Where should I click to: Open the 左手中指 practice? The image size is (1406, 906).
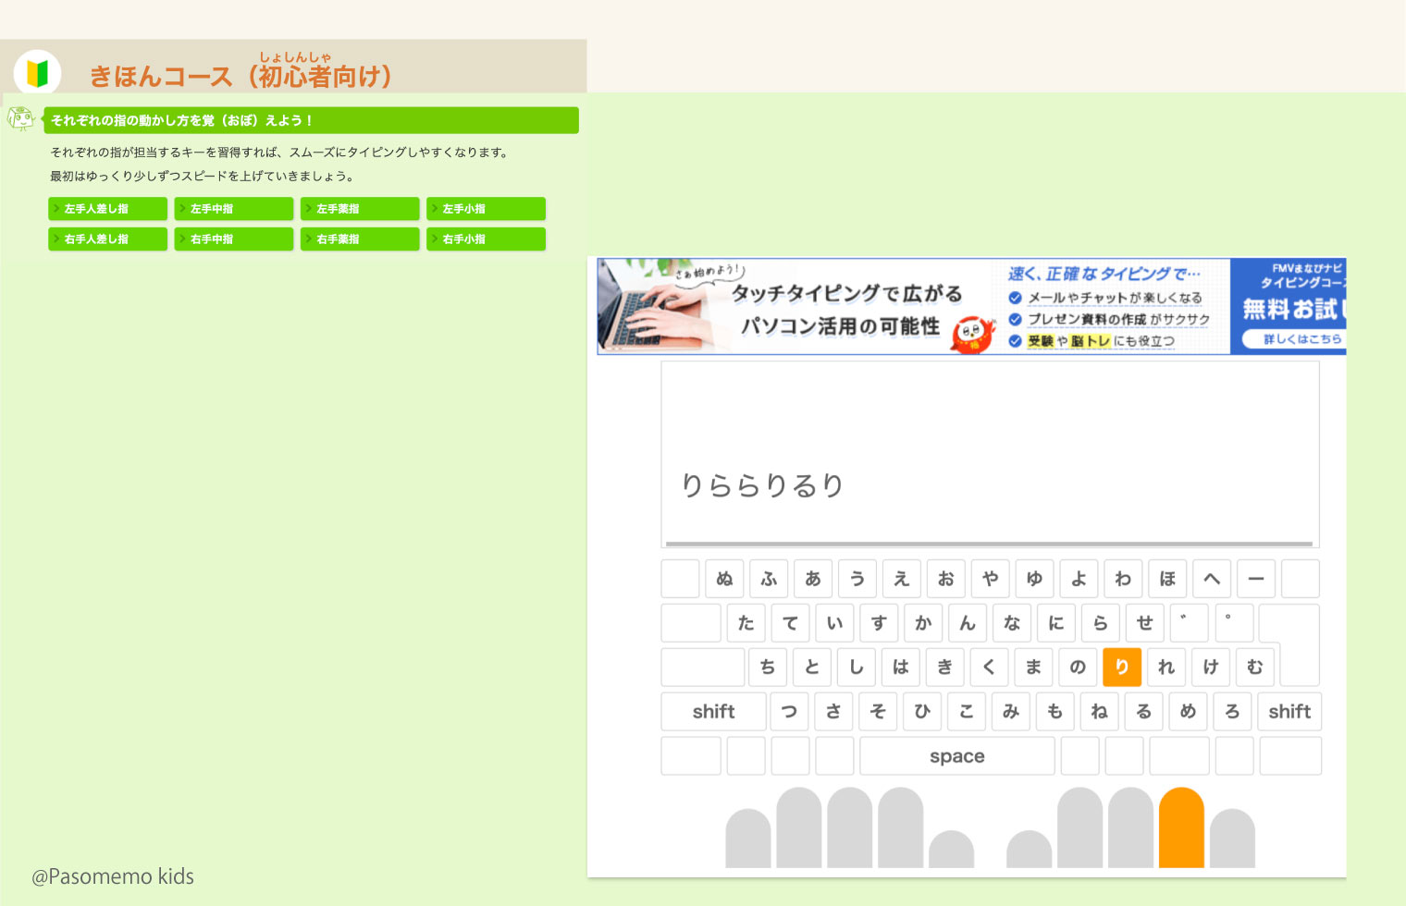tap(233, 209)
